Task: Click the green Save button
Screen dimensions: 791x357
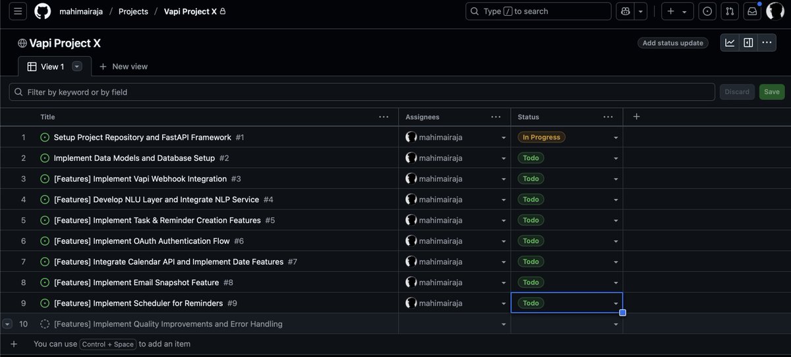Action: click(772, 92)
